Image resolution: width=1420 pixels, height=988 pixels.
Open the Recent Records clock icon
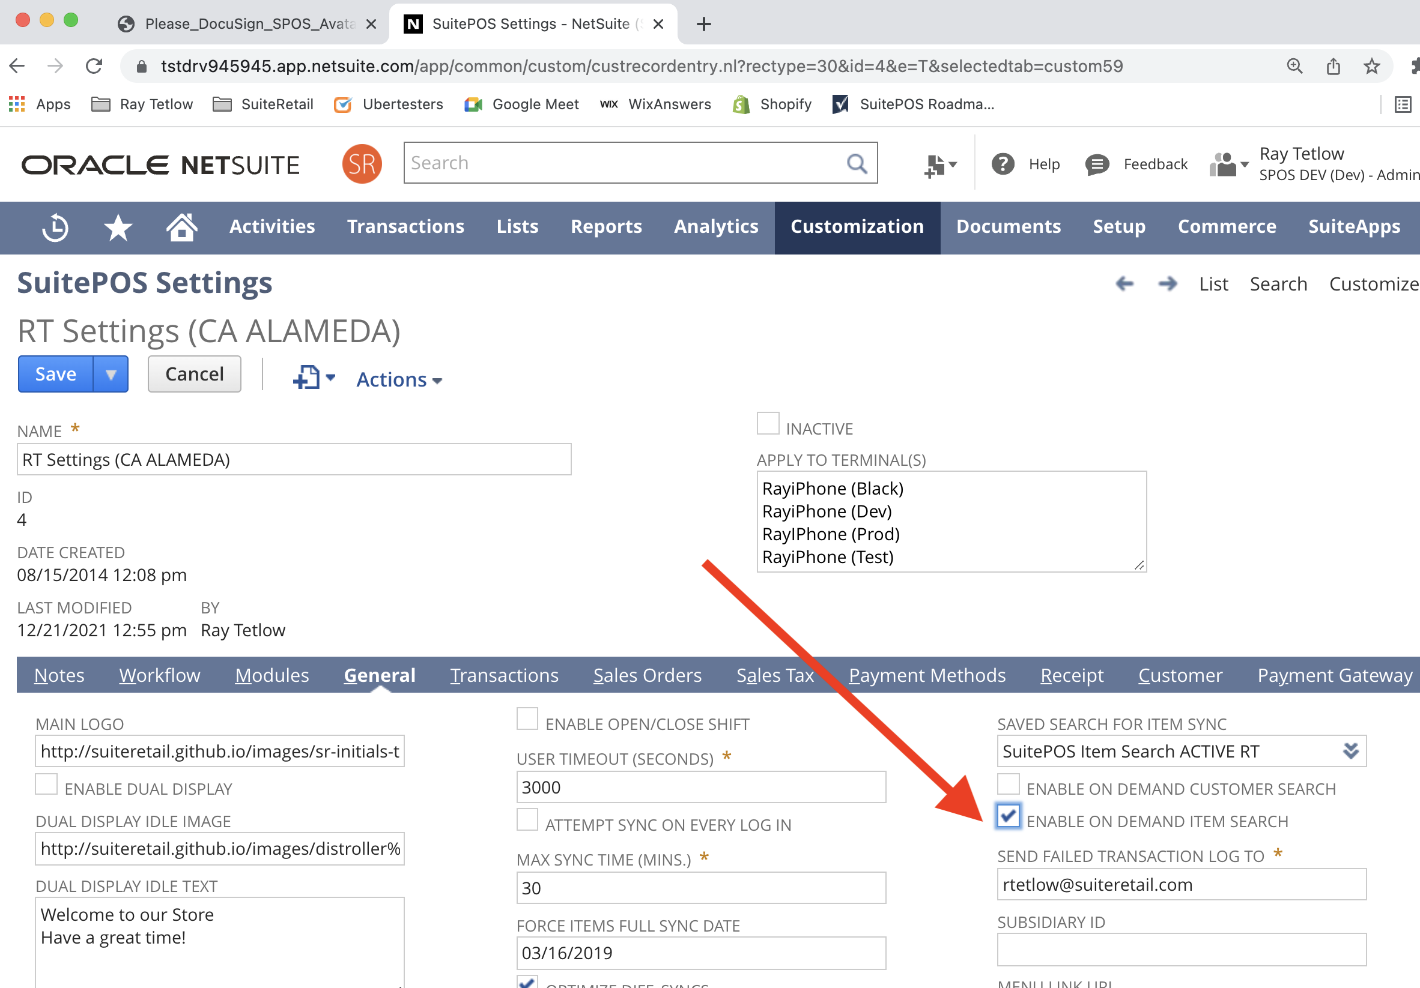click(x=55, y=227)
